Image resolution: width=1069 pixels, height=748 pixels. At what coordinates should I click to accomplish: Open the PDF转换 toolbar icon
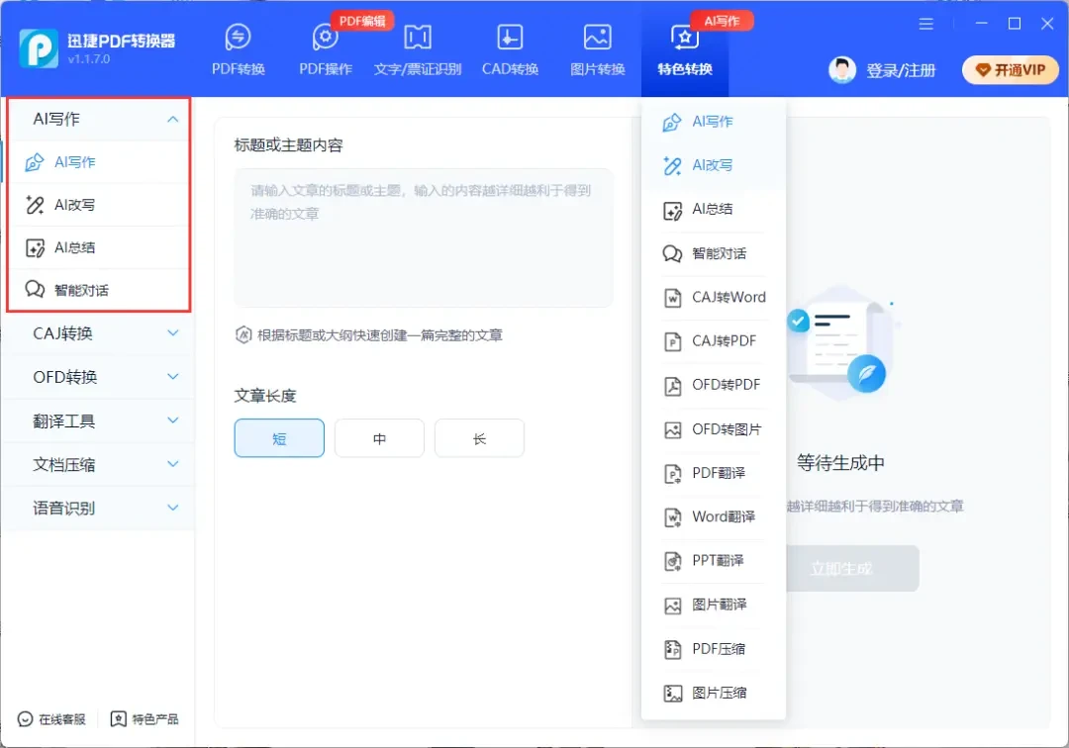coord(238,38)
